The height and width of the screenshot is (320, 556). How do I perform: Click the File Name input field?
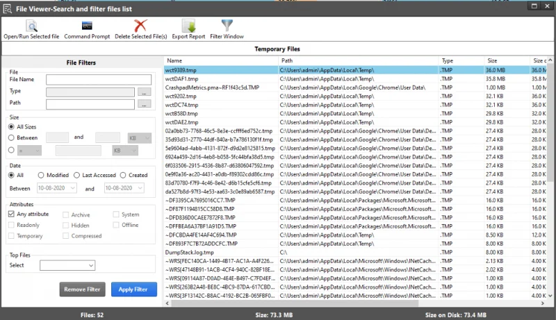(x=99, y=80)
